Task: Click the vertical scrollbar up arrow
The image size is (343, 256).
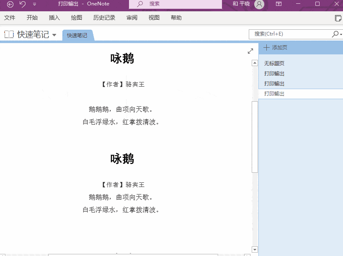Action: 255,63
